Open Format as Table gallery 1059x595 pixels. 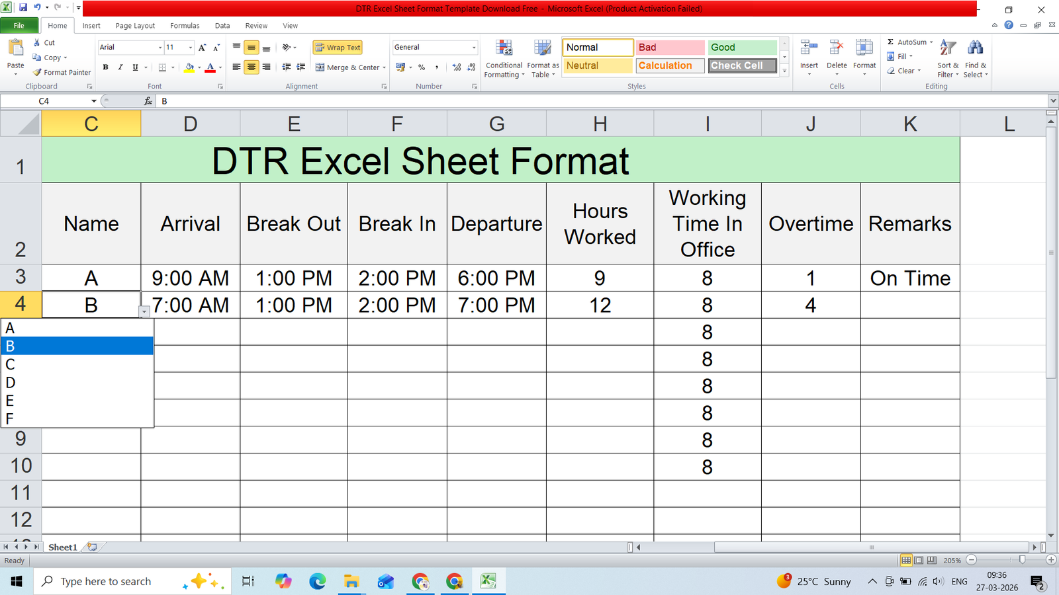tap(543, 59)
